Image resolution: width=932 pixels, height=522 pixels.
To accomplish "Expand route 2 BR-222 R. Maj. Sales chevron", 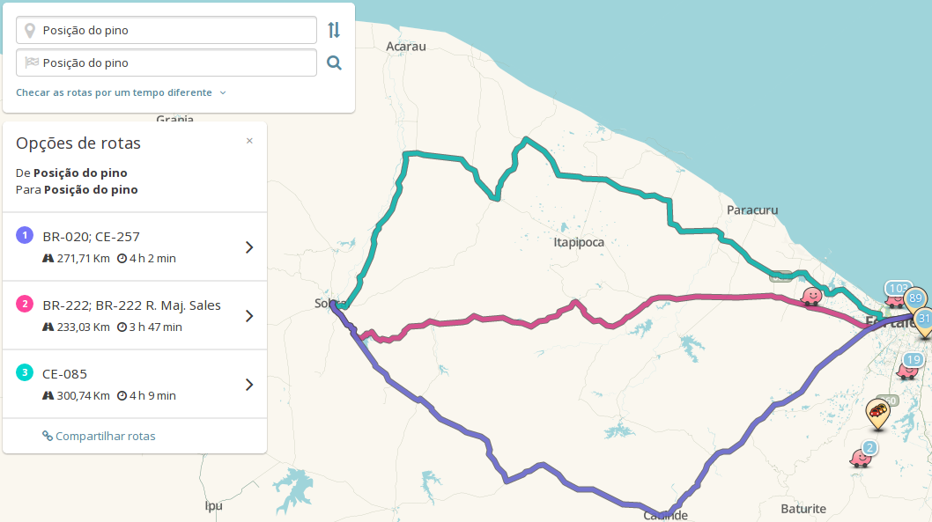I will [249, 316].
